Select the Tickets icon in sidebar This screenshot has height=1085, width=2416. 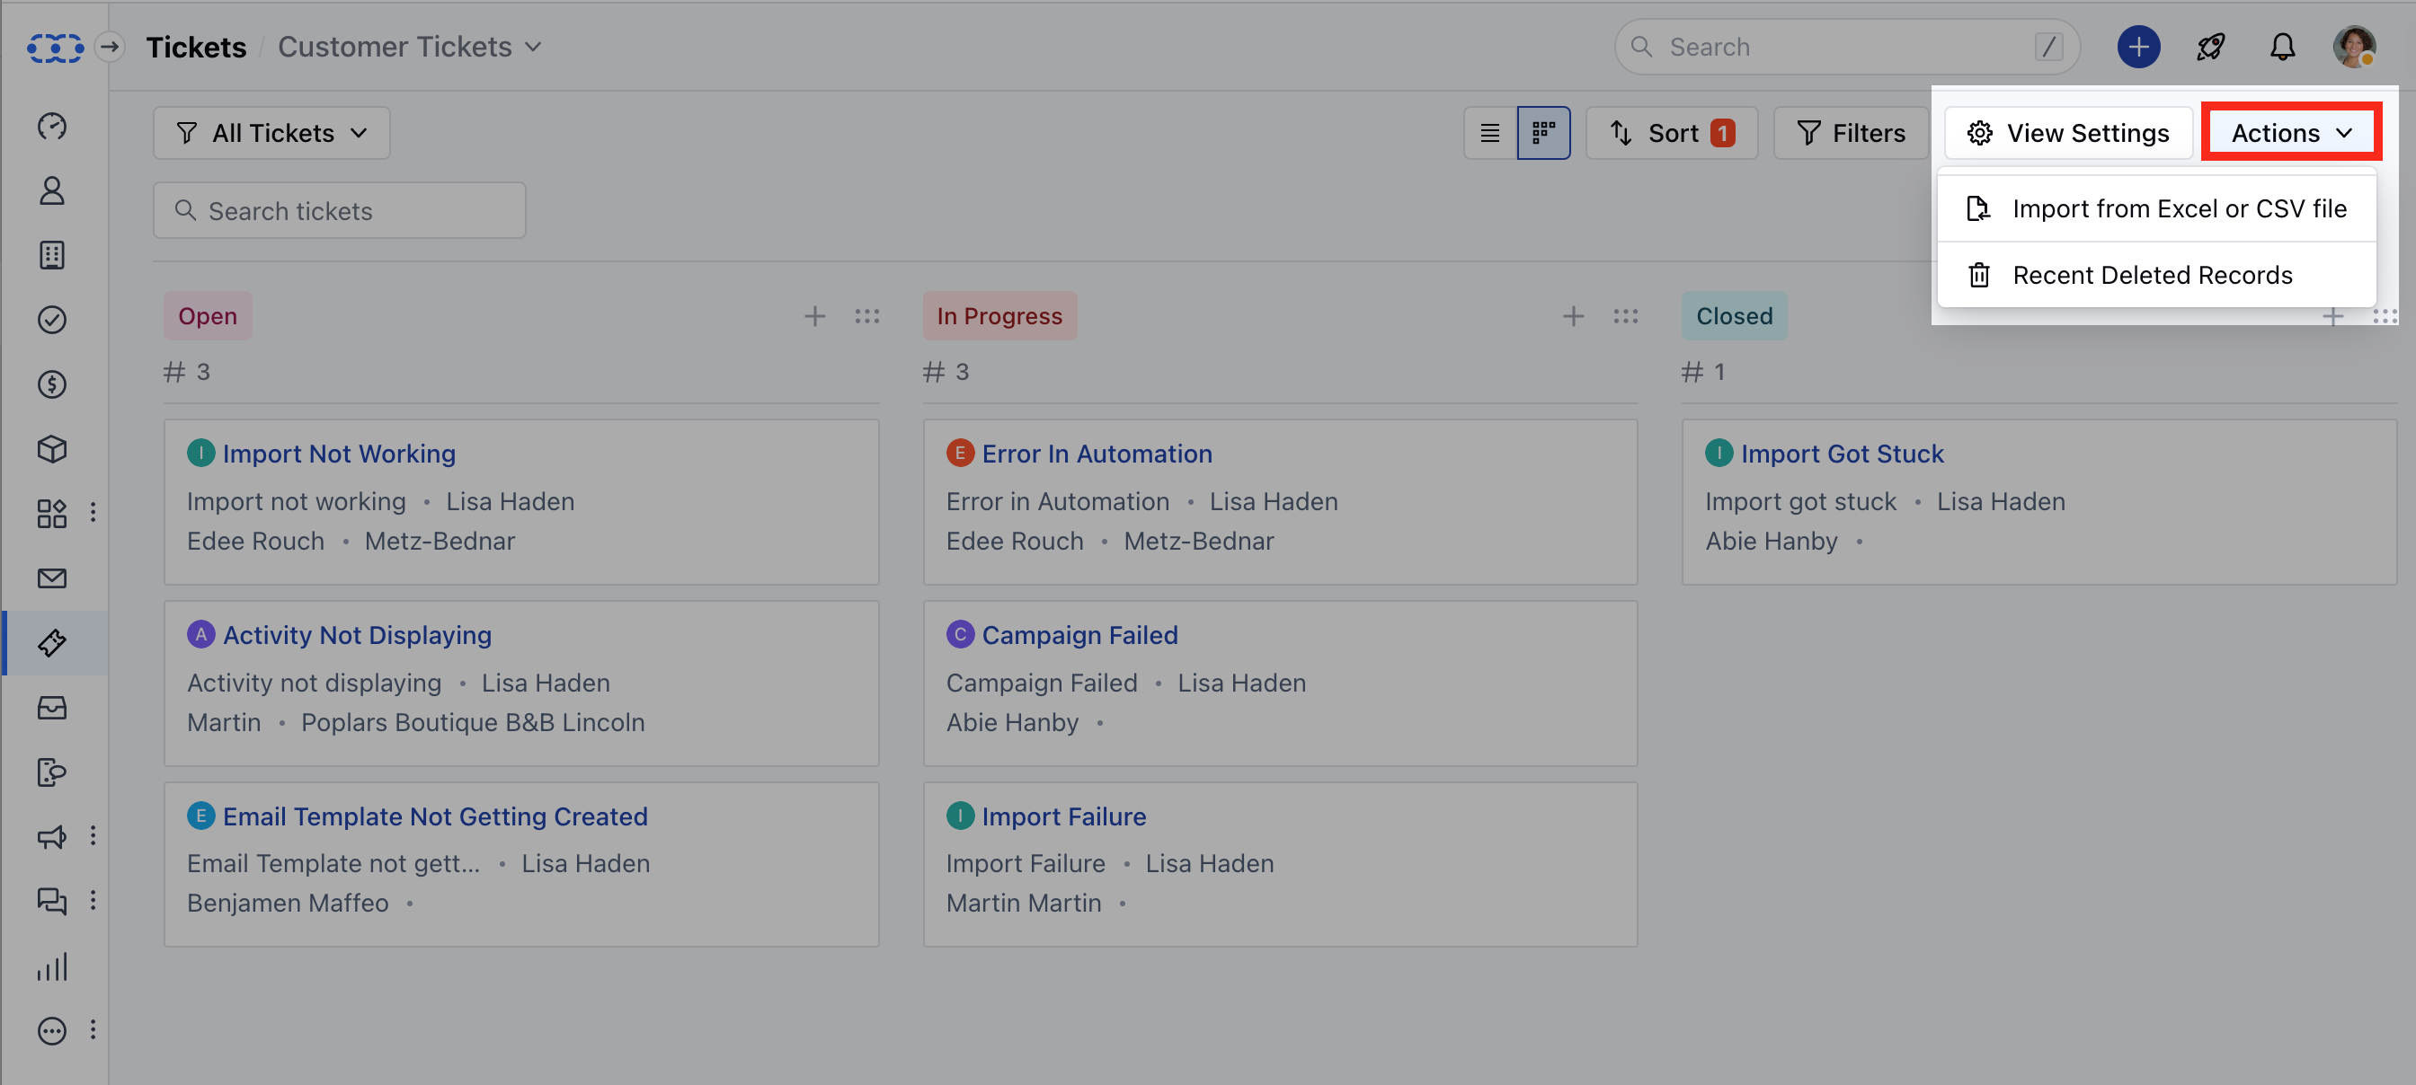click(51, 643)
